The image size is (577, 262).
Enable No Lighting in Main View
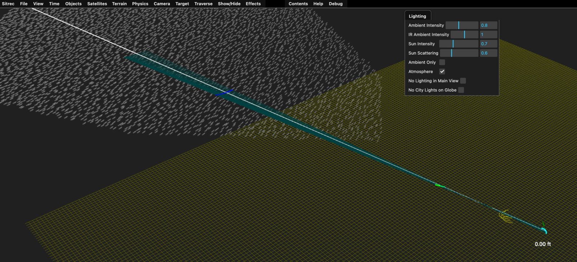[x=463, y=81]
